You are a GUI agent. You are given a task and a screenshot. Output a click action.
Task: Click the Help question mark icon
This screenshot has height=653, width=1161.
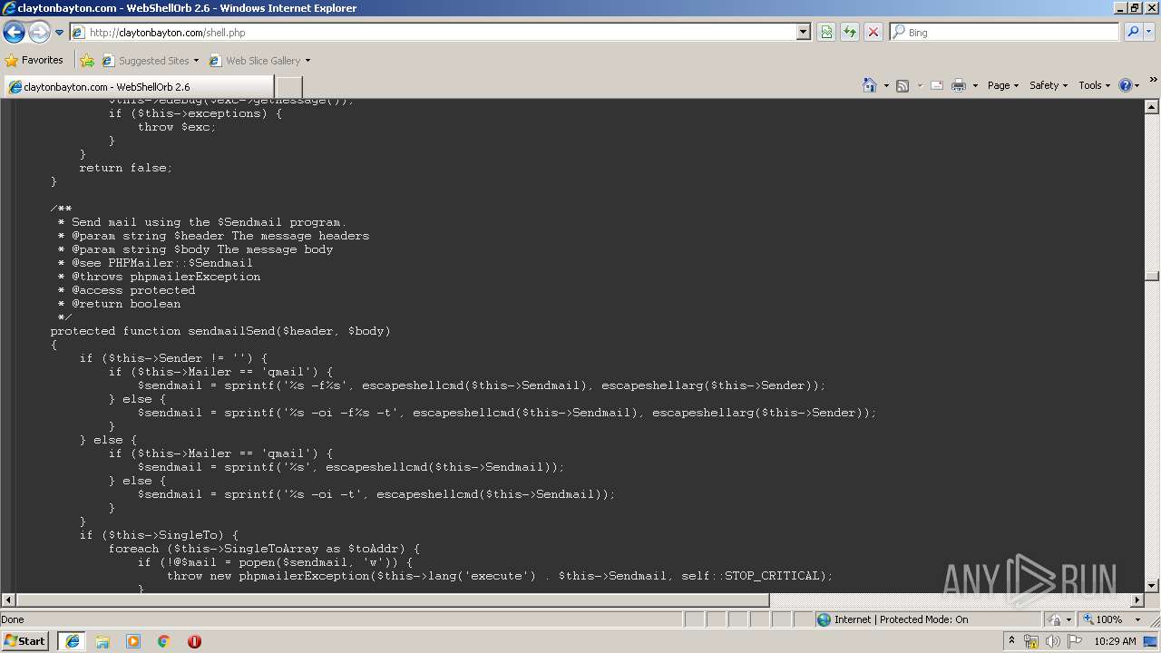[x=1126, y=85]
